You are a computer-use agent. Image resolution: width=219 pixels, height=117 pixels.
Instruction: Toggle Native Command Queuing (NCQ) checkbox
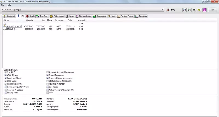click(x=47, y=90)
